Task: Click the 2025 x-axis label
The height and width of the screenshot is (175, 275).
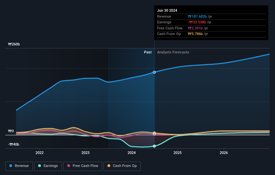Action: [178, 153]
